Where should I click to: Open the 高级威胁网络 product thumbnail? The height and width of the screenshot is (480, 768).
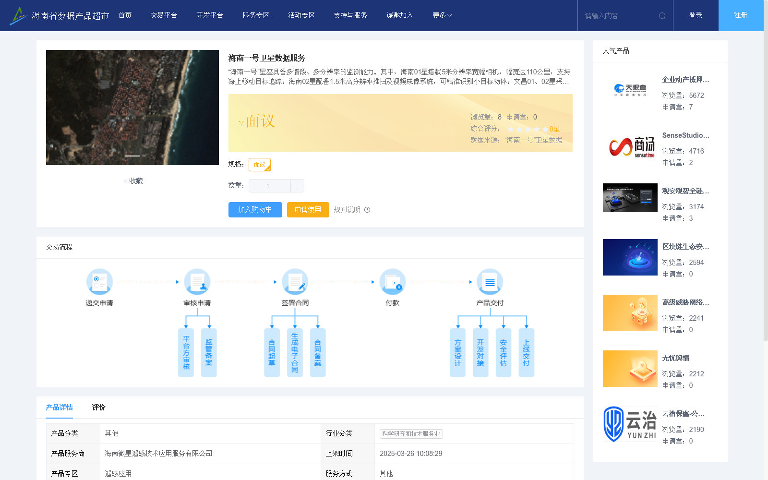coord(630,313)
